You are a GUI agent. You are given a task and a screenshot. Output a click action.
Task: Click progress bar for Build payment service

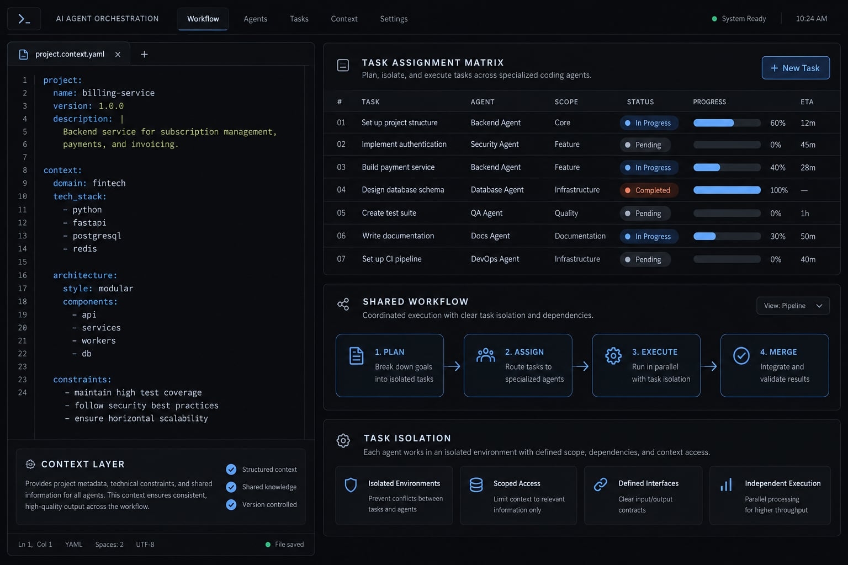tap(727, 168)
